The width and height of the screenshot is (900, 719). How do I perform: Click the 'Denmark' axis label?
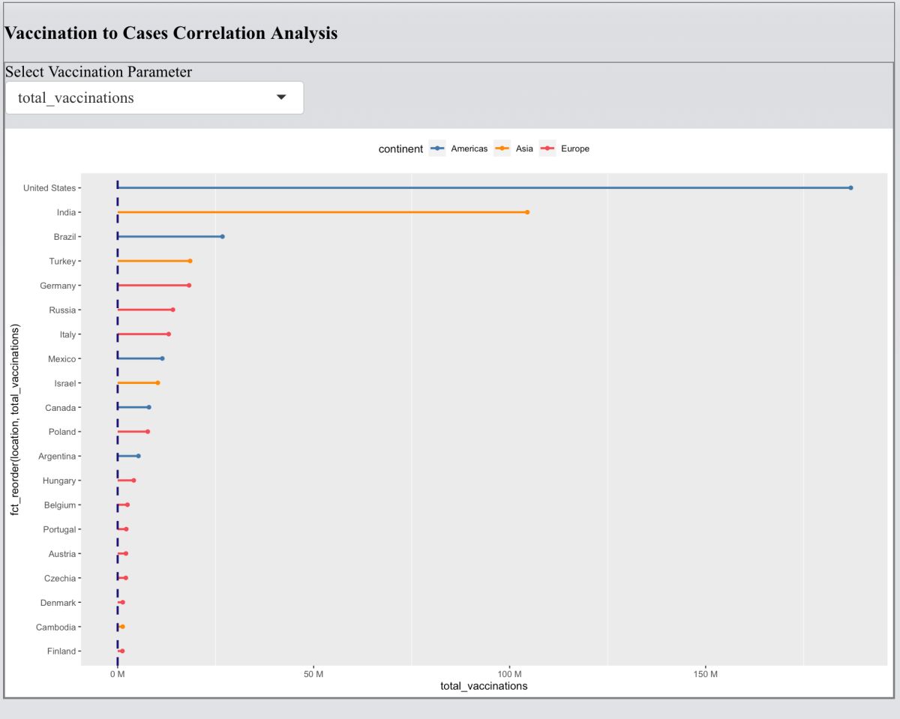(x=58, y=603)
